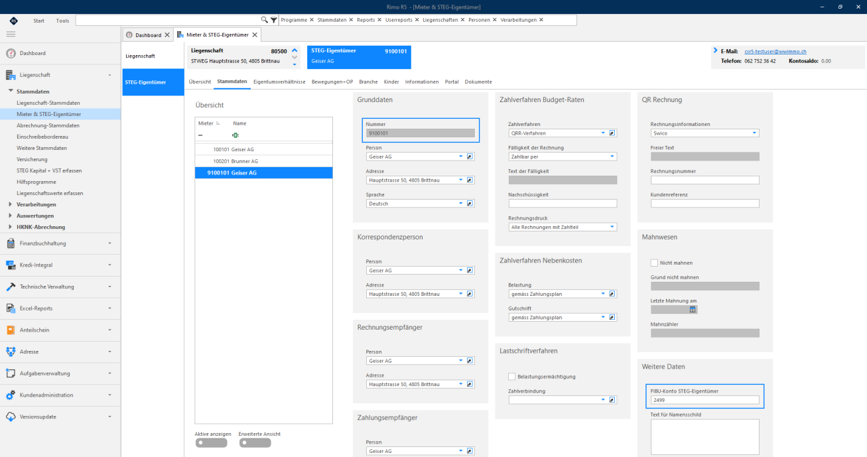Check the Belastungsermächtigung checkbox
Image resolution: width=867 pixels, height=457 pixels.
[x=512, y=377]
